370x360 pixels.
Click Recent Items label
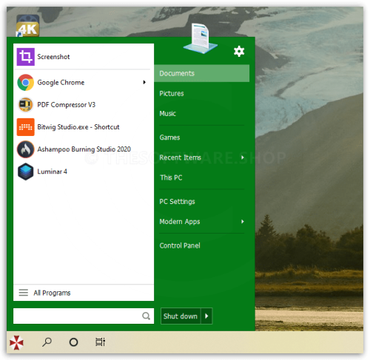(x=180, y=157)
